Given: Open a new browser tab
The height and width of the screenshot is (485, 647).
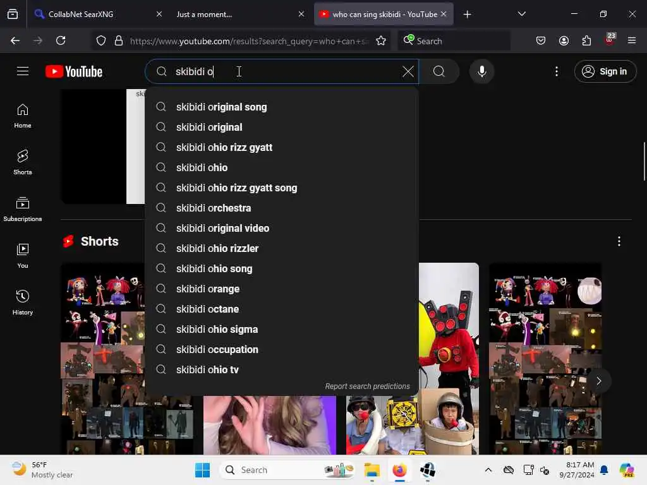Looking at the screenshot, I should point(467,15).
